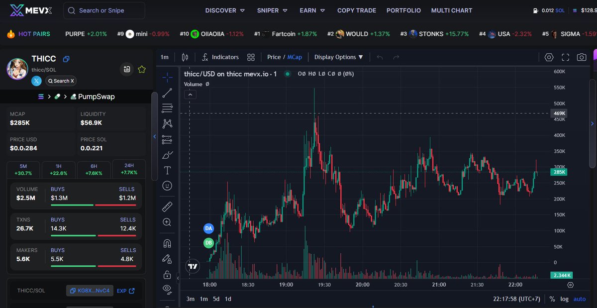597x308 pixels.
Task: Enter fullscreen chart mode
Action: pos(565,57)
